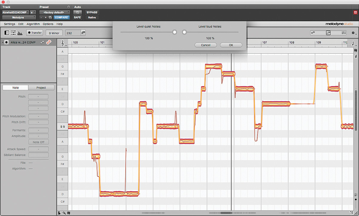359x216 pixels.
Task: Click the treble clef symbol
Action: [62, 43]
